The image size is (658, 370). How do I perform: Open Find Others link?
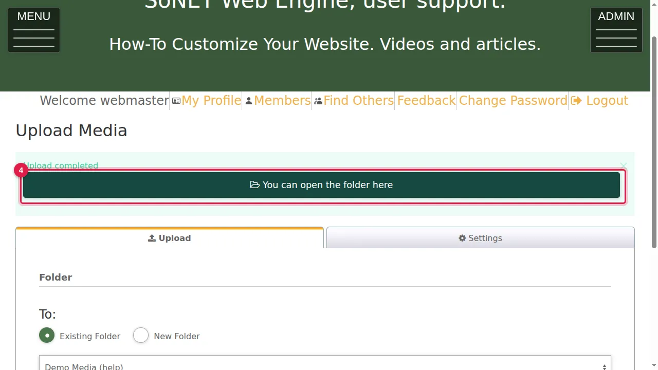358,101
